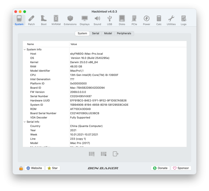
Task: Open the System toolbar section
Action: click(19, 20)
